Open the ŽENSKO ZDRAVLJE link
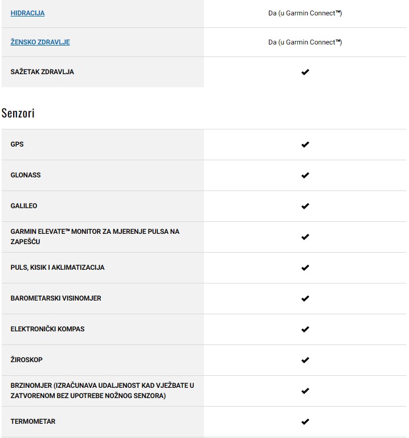 (40, 42)
